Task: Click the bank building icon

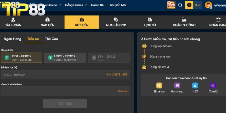Action: coord(218,19)
